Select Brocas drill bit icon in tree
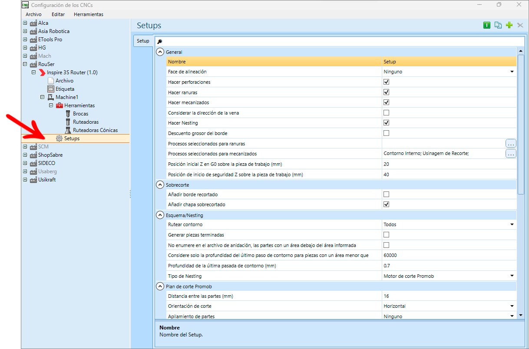The image size is (529, 349). (x=68, y=114)
